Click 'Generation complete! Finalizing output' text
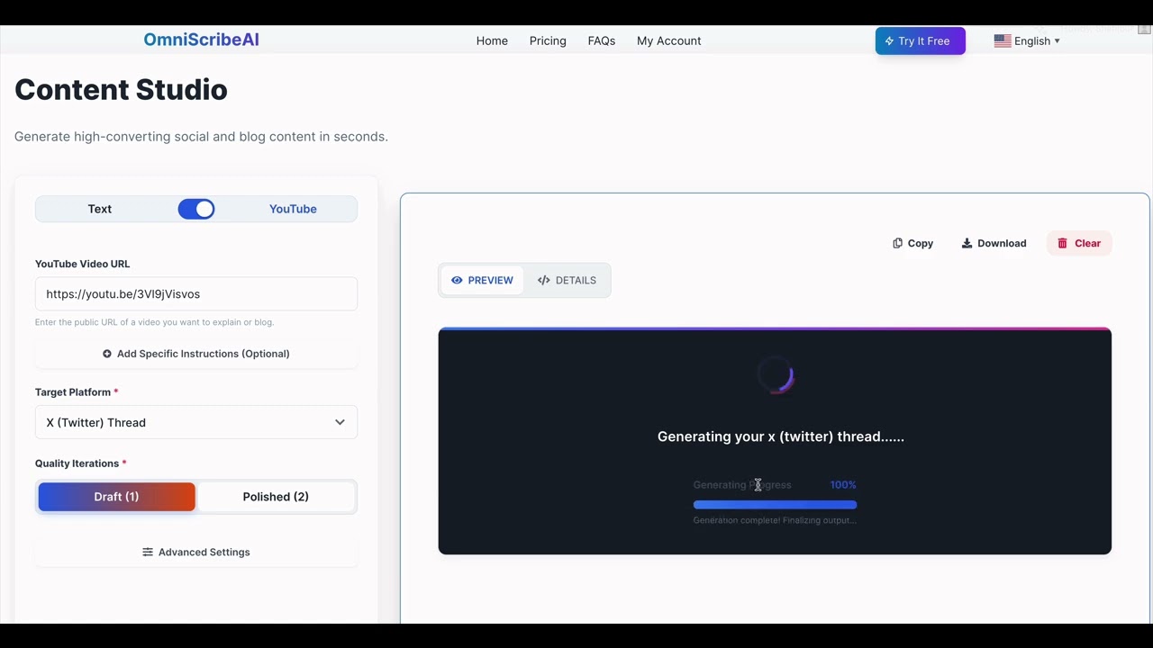 (775, 520)
